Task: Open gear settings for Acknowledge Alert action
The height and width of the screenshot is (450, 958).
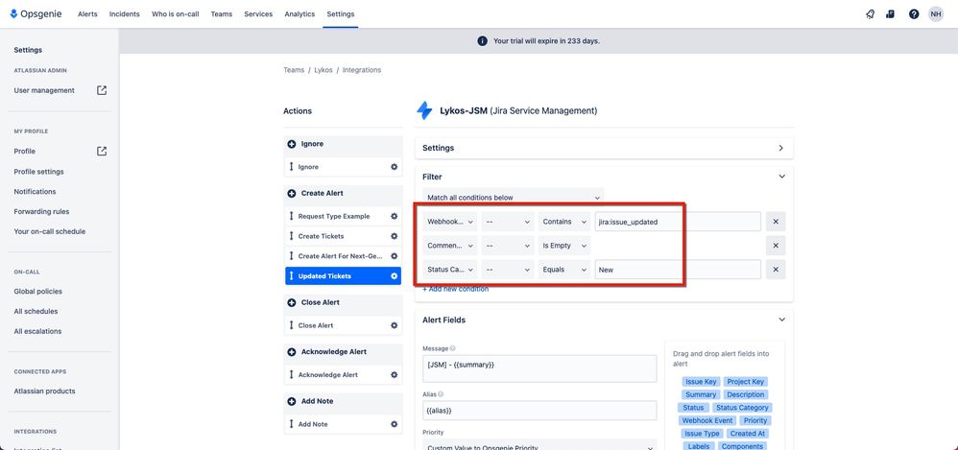Action: (395, 375)
